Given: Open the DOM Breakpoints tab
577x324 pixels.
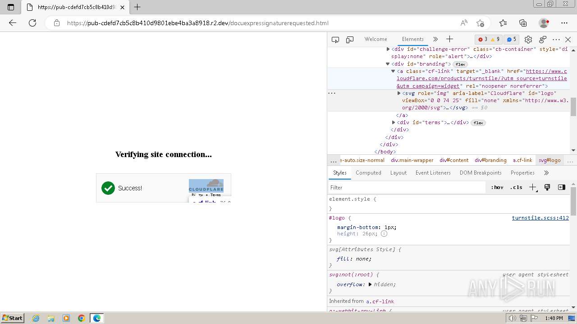Looking at the screenshot, I should (x=481, y=173).
